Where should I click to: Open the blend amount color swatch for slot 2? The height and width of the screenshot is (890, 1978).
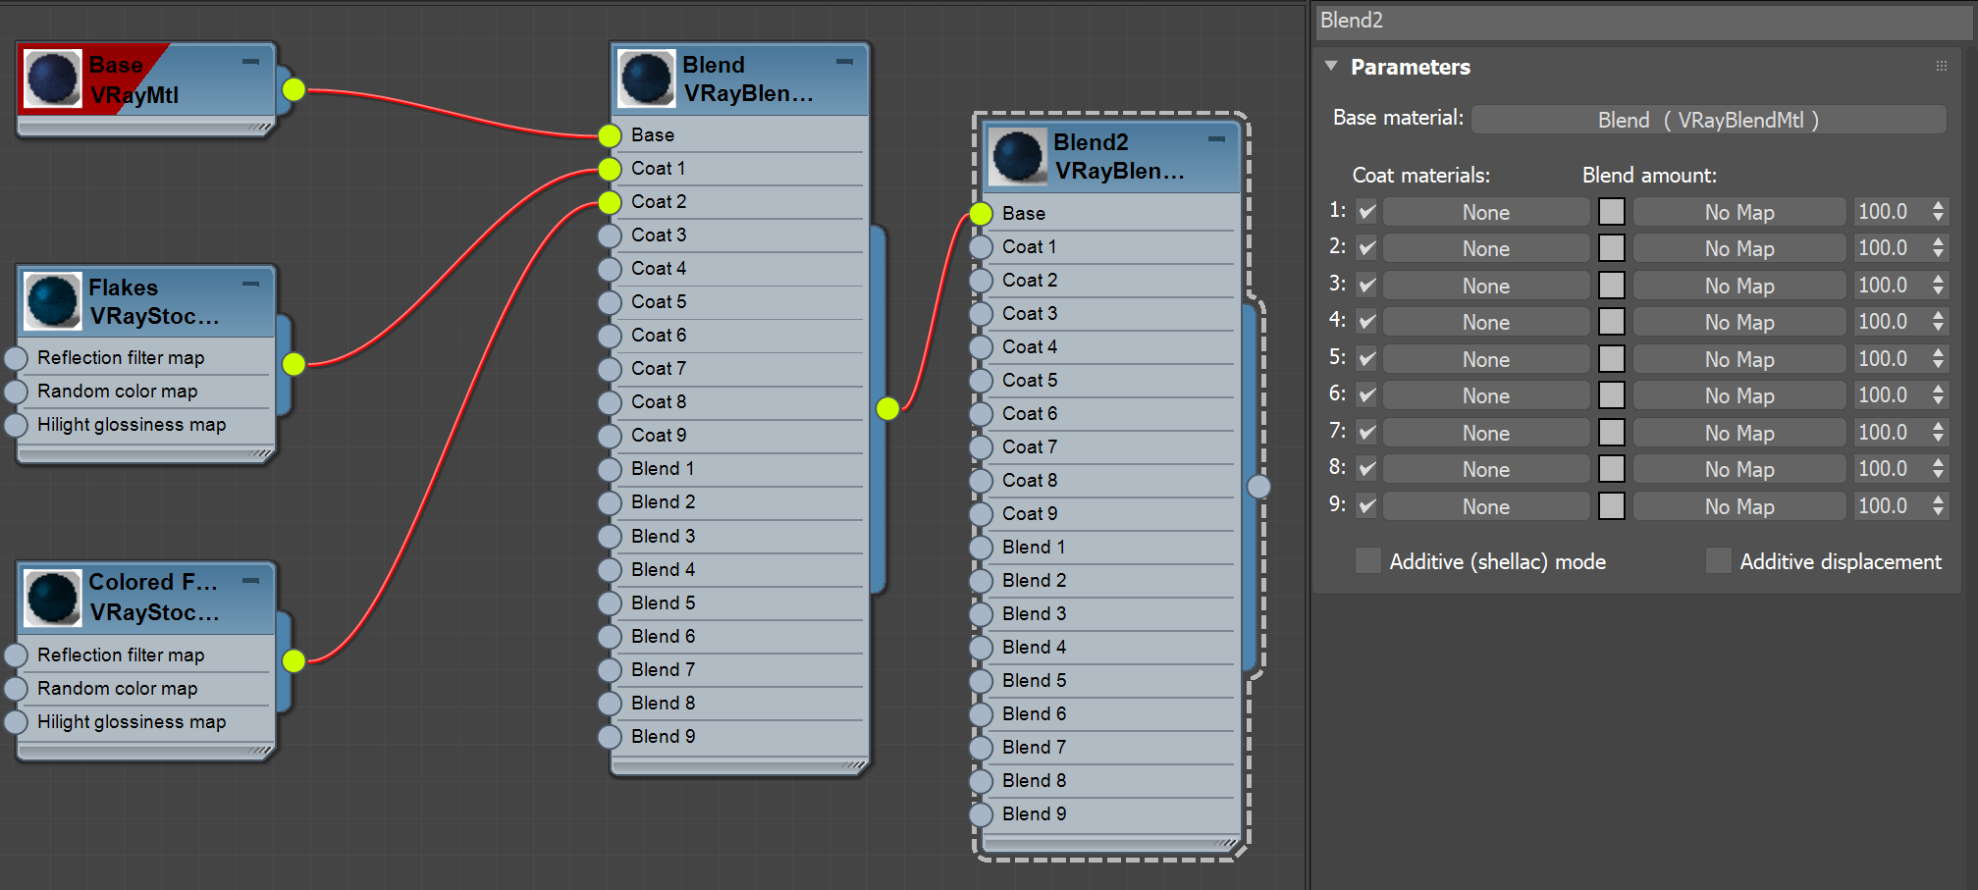click(1611, 247)
